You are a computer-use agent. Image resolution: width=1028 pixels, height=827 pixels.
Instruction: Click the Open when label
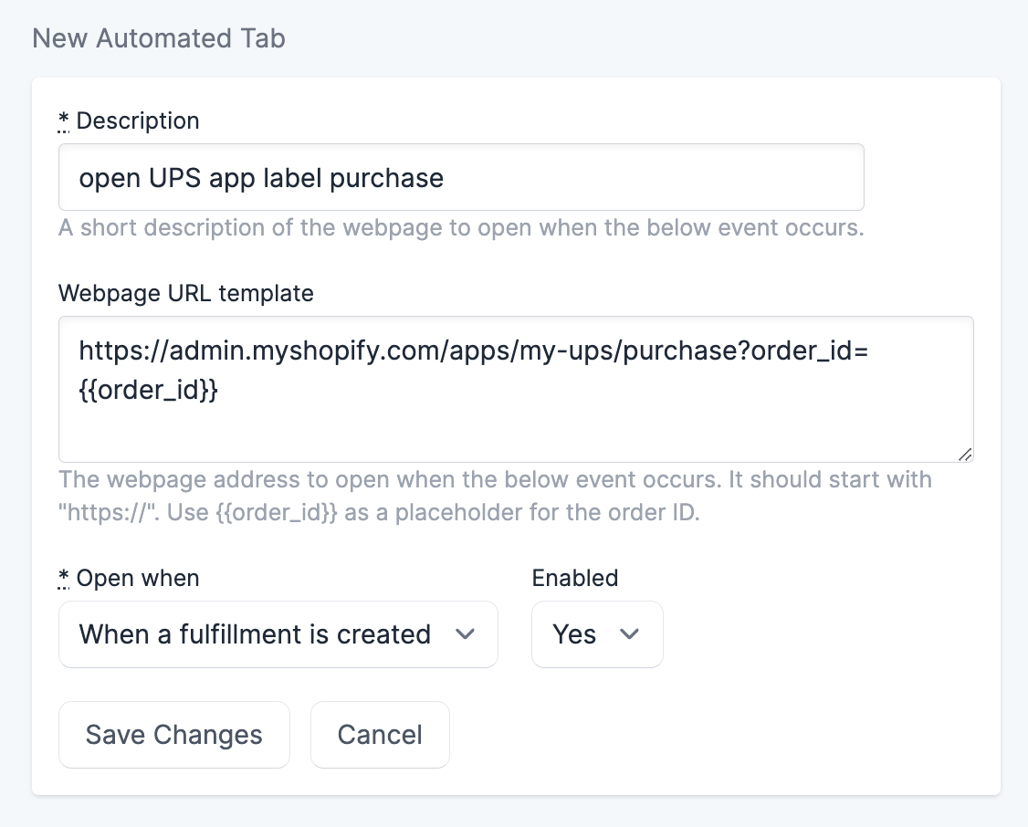point(137,578)
